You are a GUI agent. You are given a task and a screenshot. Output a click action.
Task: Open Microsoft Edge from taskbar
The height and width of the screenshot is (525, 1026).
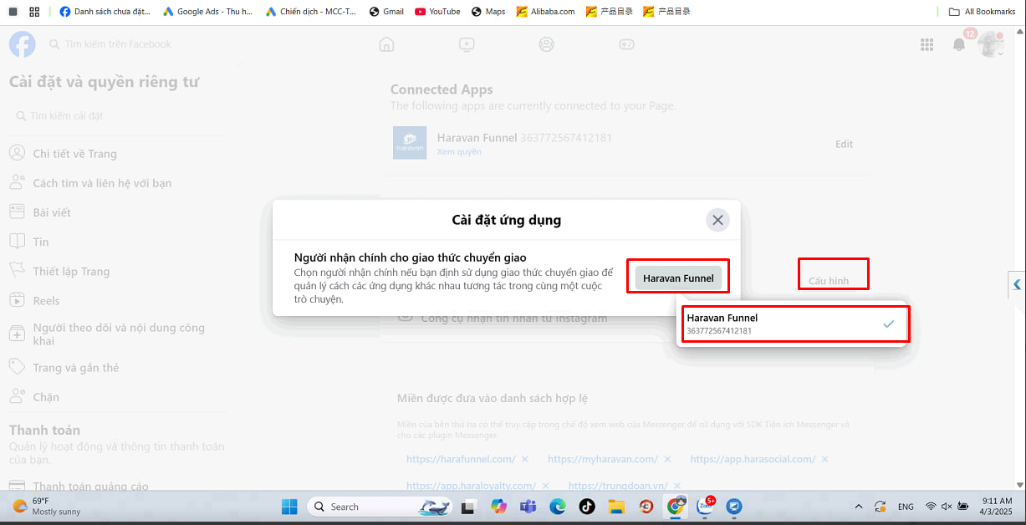click(x=557, y=507)
